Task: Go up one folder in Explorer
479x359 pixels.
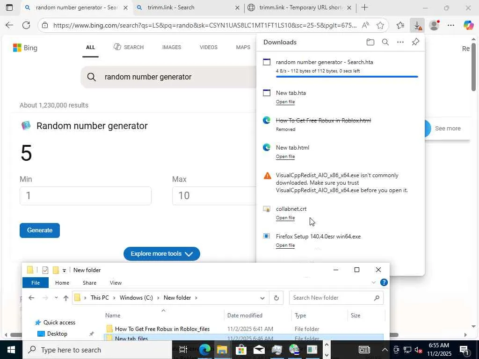Action: point(65,298)
